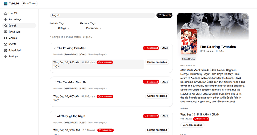Image resolution: width=257 pixels, height=135 pixels.
Task: Click the Settings gear icon
Action: tap(6, 56)
